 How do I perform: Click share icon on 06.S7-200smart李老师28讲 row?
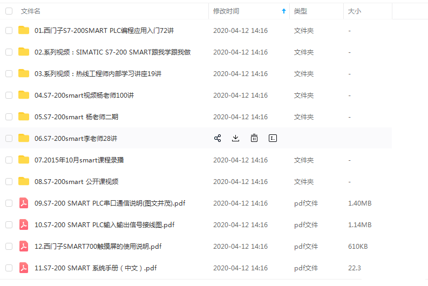click(x=218, y=138)
